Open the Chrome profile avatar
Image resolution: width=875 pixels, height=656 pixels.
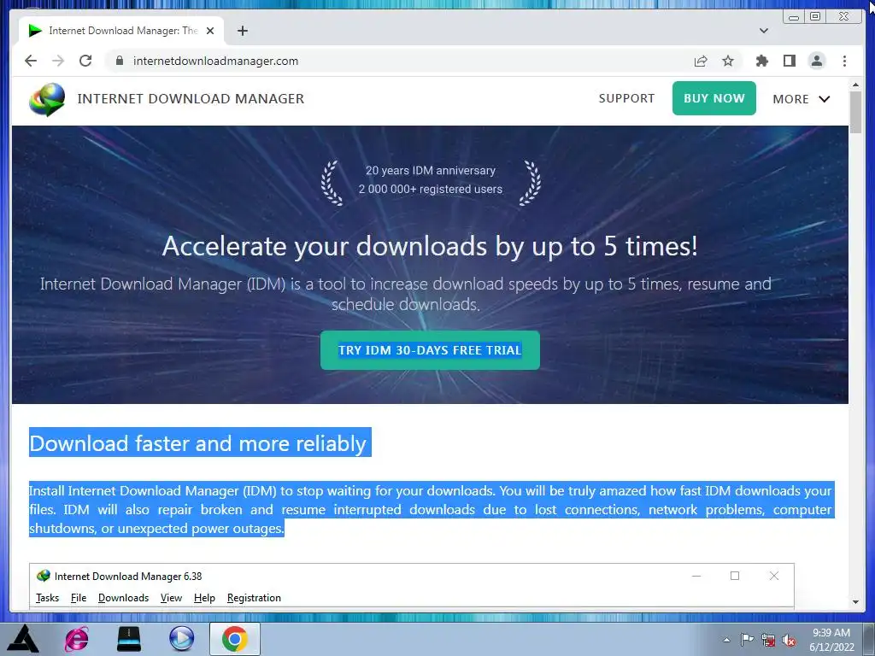[816, 61]
